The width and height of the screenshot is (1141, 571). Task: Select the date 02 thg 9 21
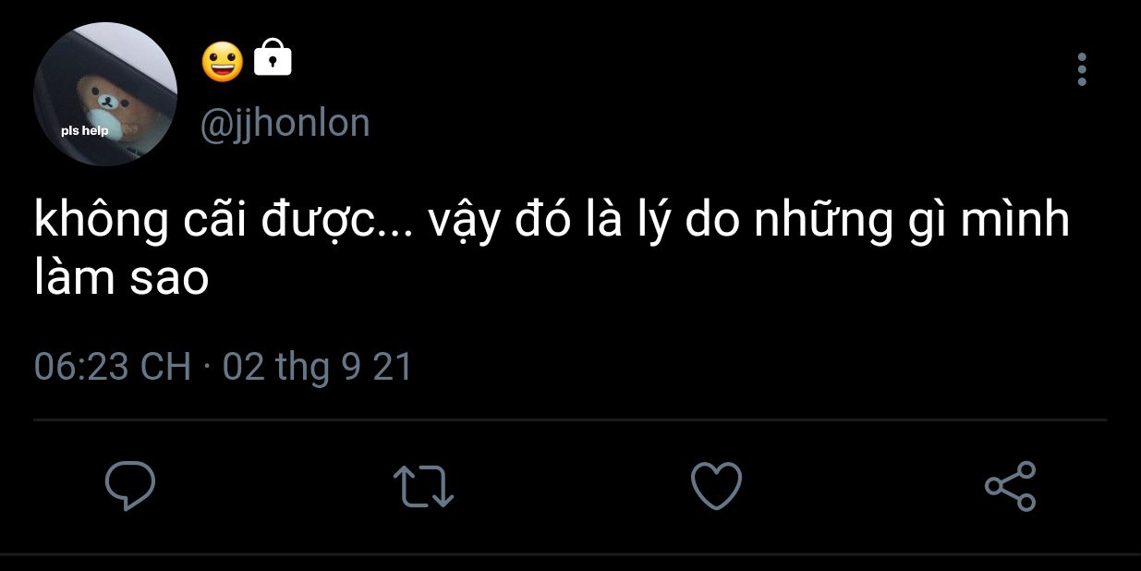pyautogui.click(x=317, y=367)
